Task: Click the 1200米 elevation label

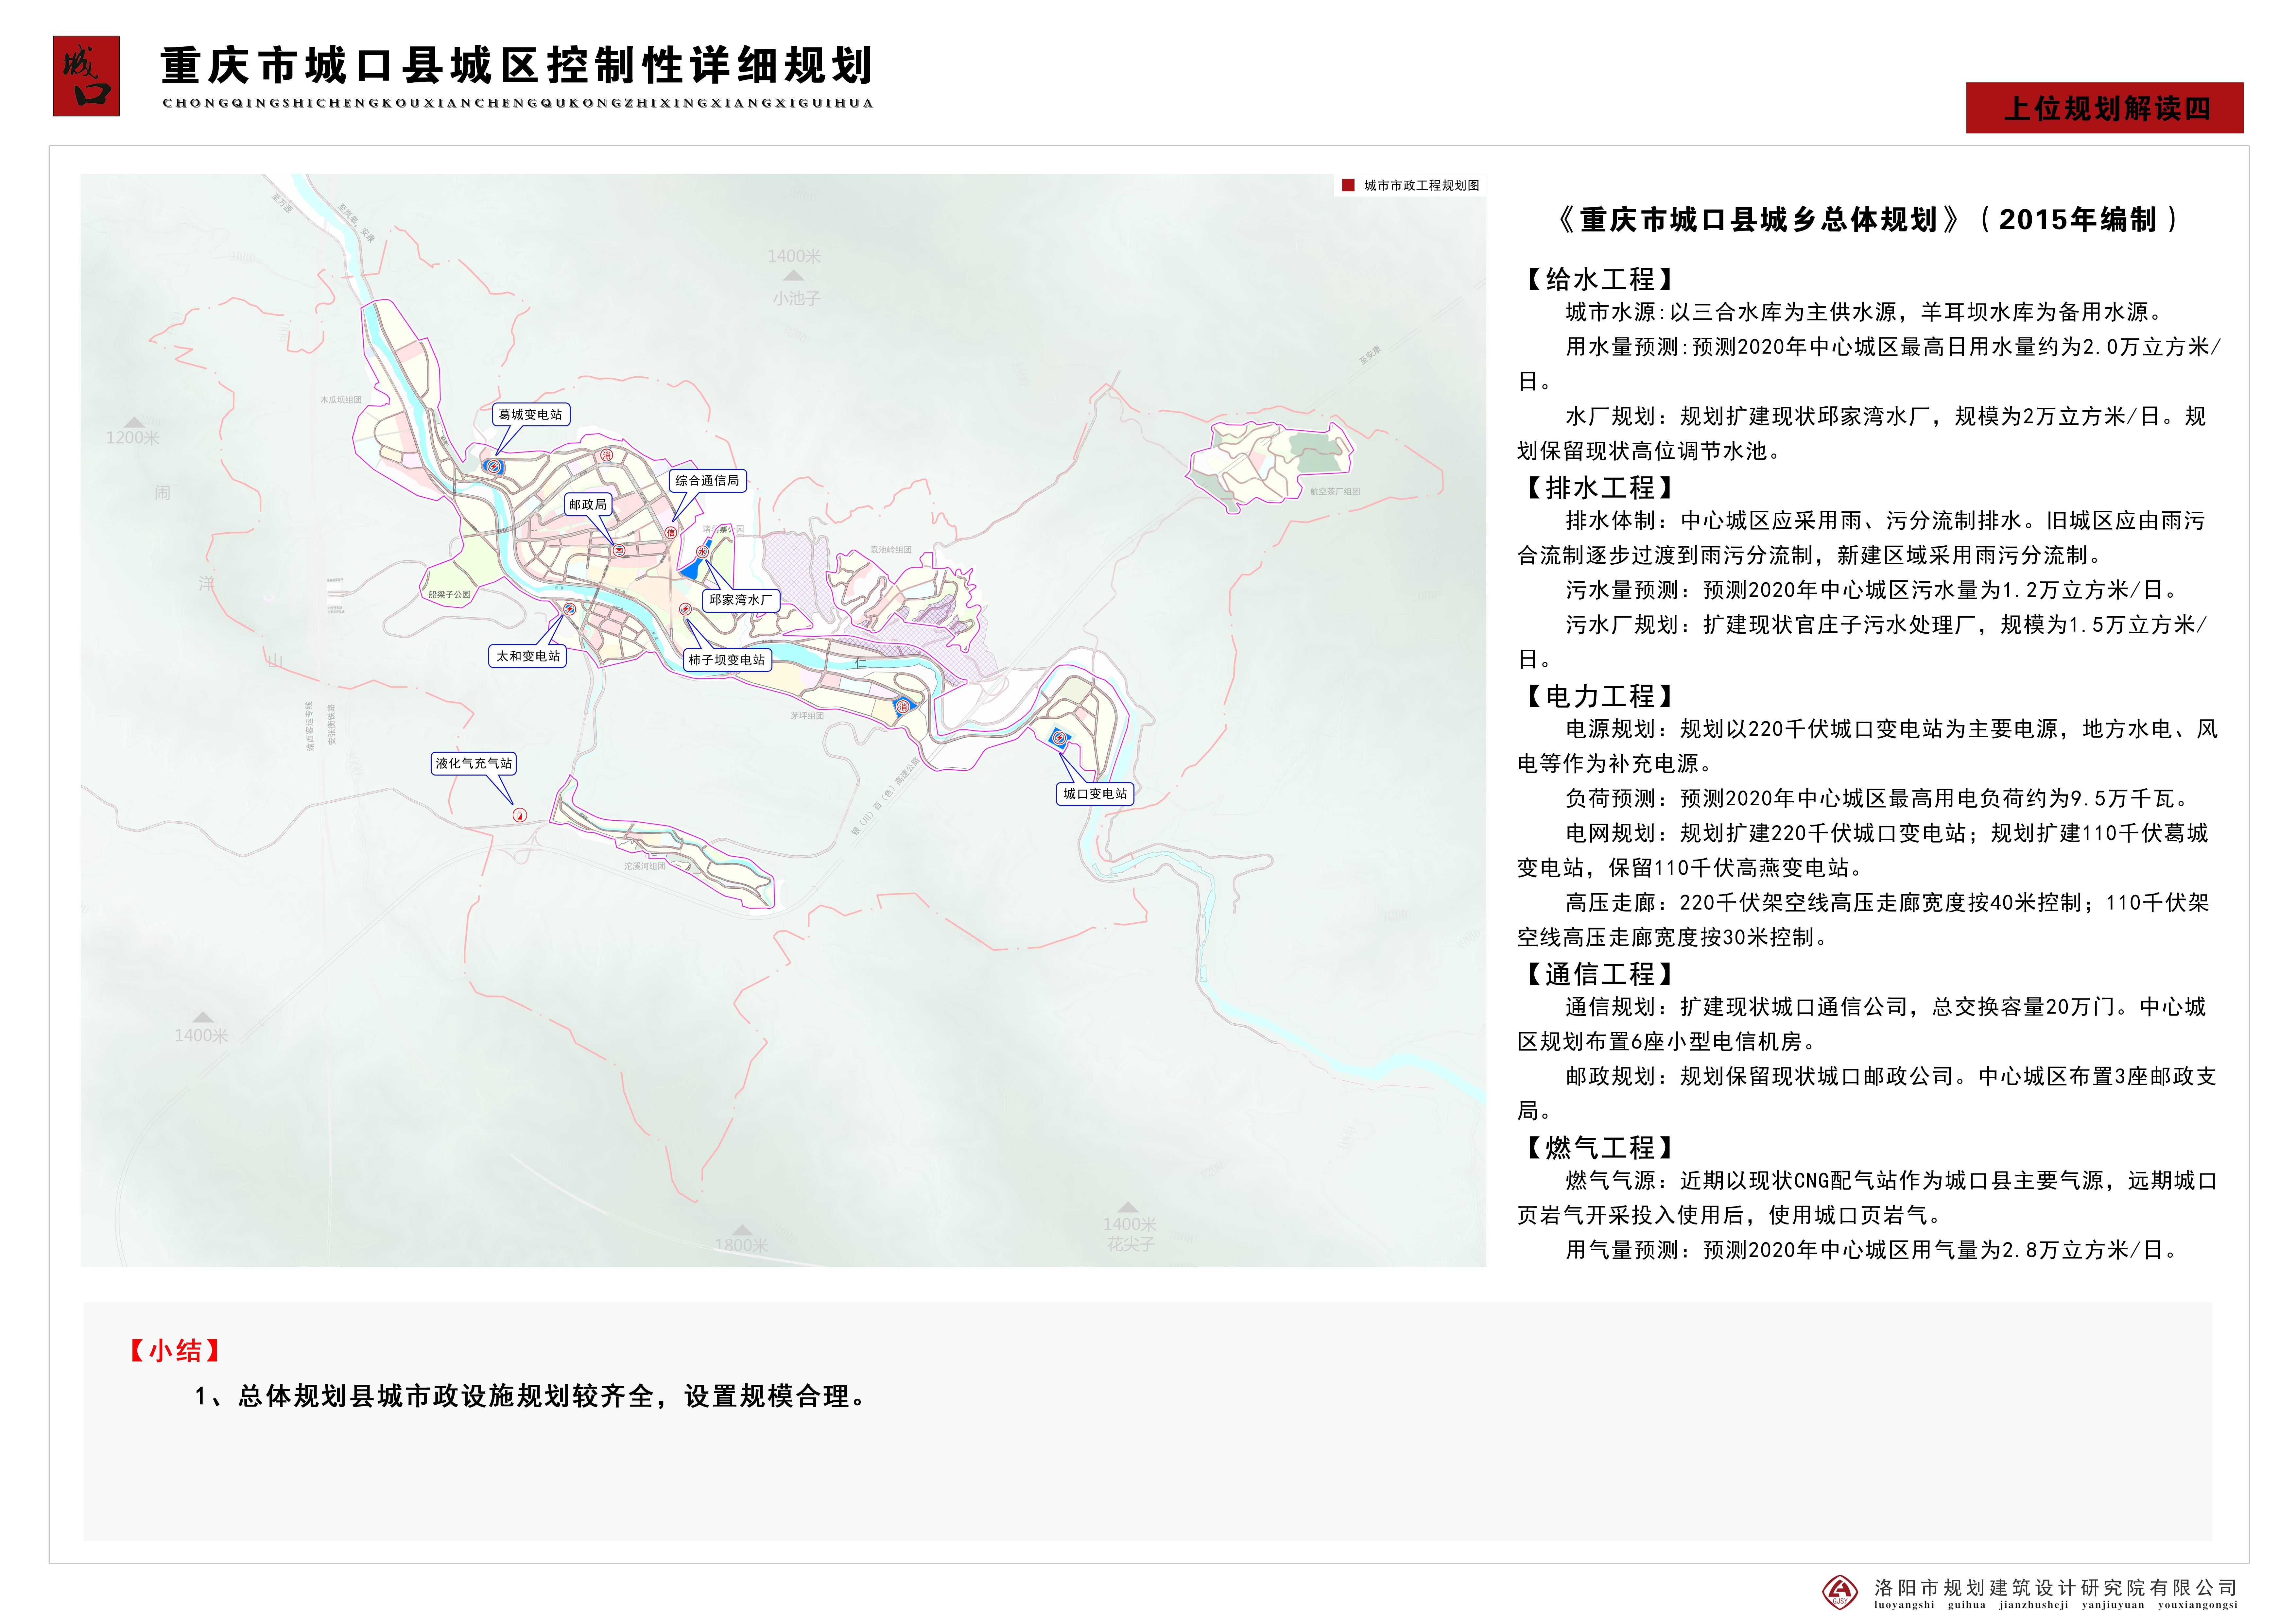Action: (133, 438)
